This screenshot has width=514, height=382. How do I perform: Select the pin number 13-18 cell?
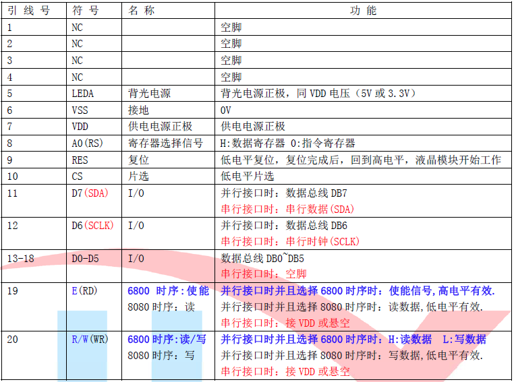click(x=20, y=257)
